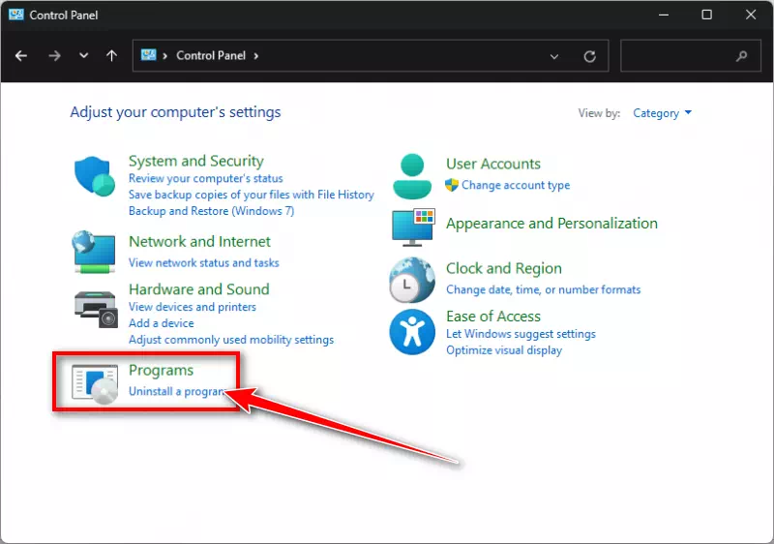Open the Programs category heading
The height and width of the screenshot is (544, 774).
[x=161, y=370]
